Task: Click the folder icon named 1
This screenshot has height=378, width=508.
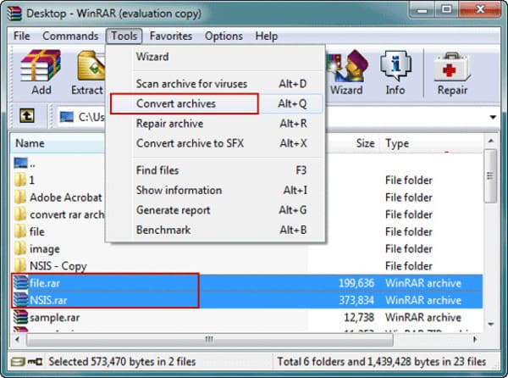Action: click(x=20, y=180)
